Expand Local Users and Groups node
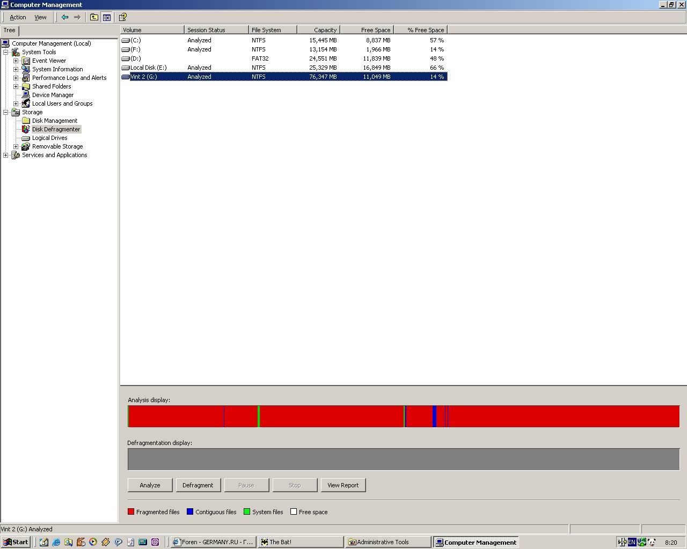687x549 pixels. [x=16, y=103]
